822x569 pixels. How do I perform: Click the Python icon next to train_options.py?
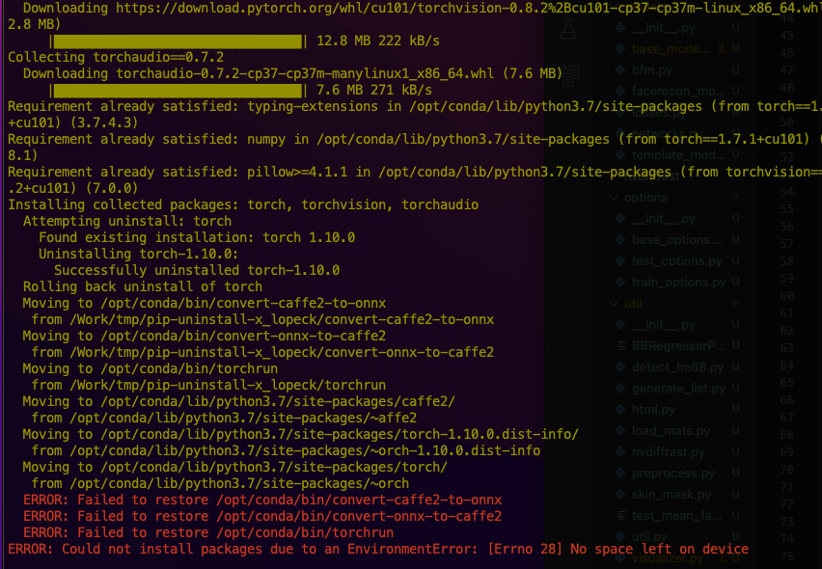coord(619,282)
